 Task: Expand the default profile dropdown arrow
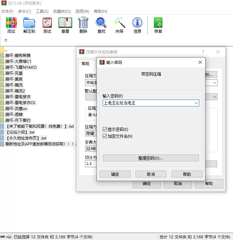pos(215,97)
